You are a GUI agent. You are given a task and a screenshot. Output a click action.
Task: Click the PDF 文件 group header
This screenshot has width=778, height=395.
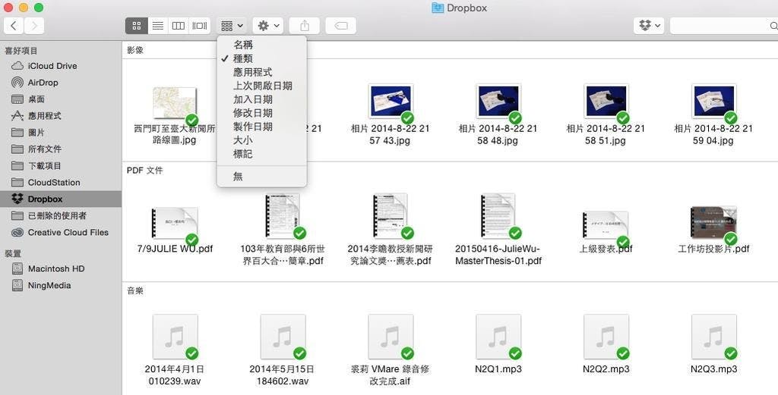tap(144, 171)
